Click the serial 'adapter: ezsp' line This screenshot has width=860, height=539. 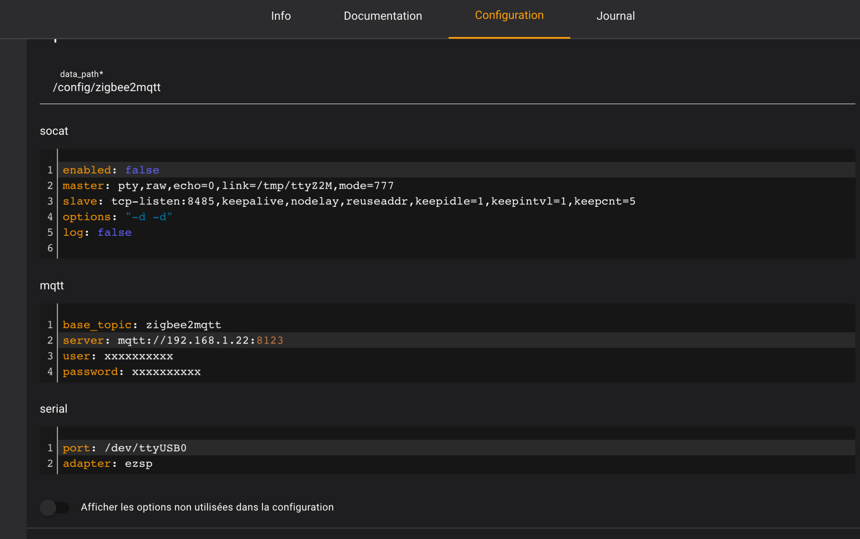pos(108,463)
